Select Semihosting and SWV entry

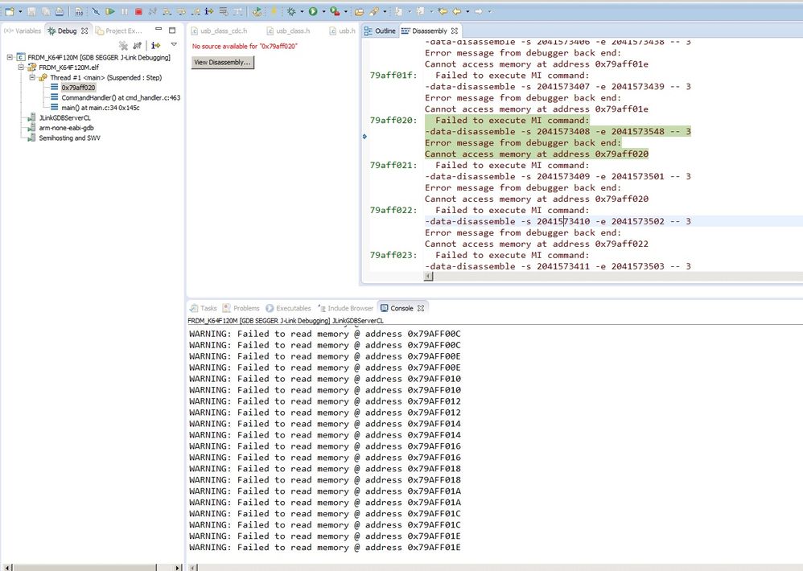point(70,138)
